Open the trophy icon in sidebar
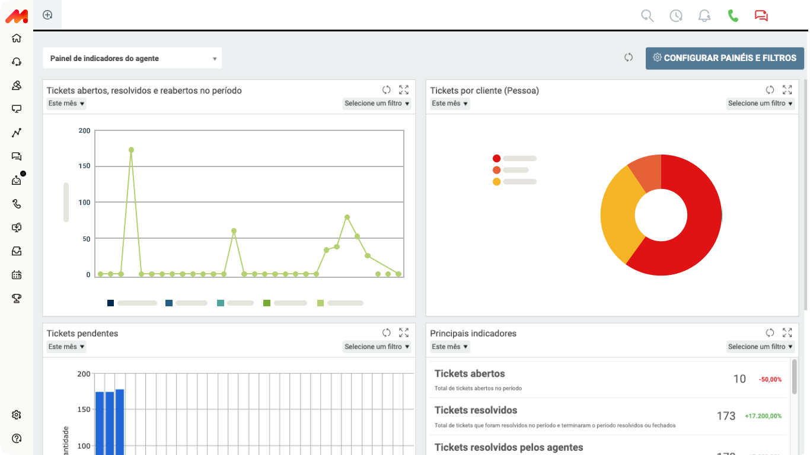810x455 pixels. click(17, 299)
